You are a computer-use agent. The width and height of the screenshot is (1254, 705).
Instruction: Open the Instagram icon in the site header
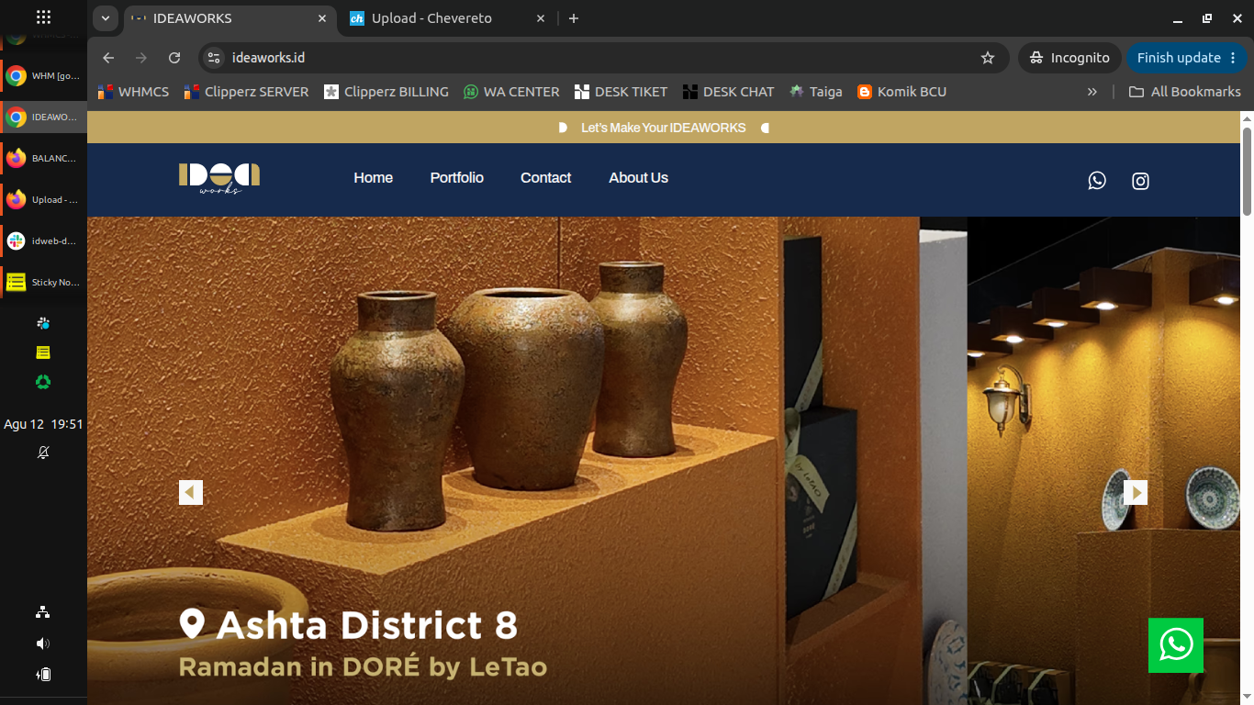tap(1140, 181)
